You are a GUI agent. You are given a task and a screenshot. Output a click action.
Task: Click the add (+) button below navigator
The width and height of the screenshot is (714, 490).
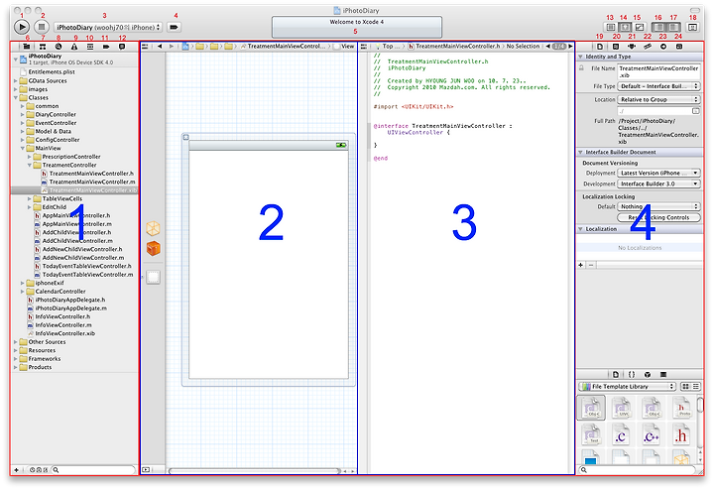[x=17, y=470]
